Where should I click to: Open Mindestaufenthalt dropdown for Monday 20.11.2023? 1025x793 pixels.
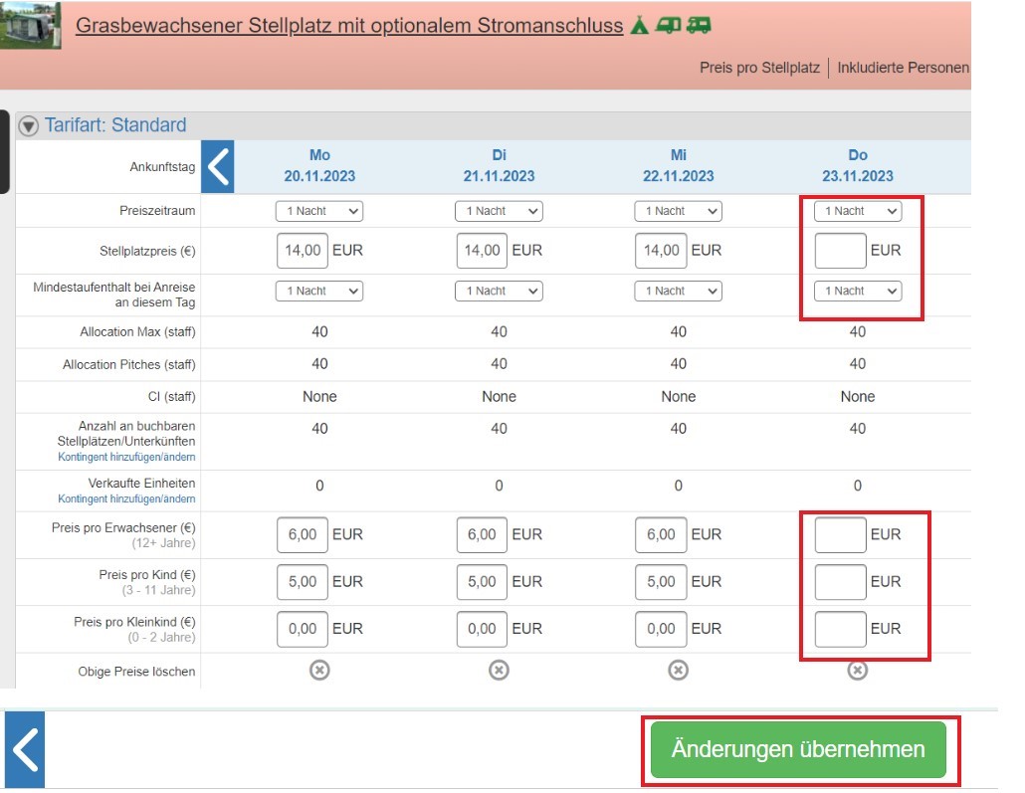coord(319,291)
